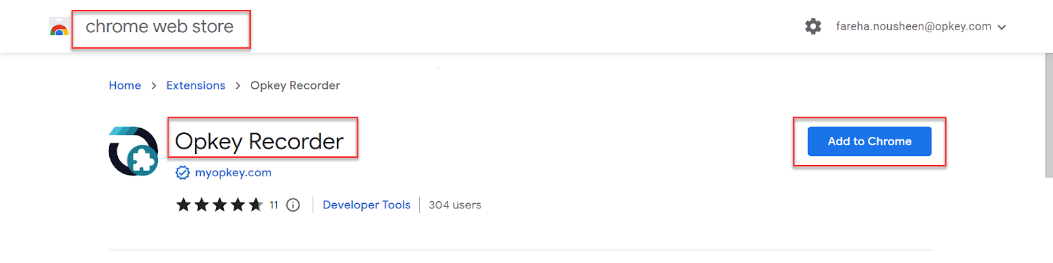The height and width of the screenshot is (263, 1053).
Task: Click the rating info circle icon
Action: pos(294,205)
